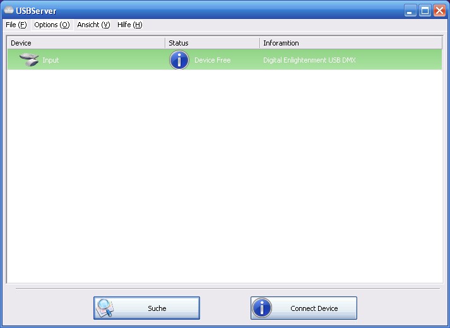Click the Digital Enlightenment USB DMX entry

[x=309, y=60]
